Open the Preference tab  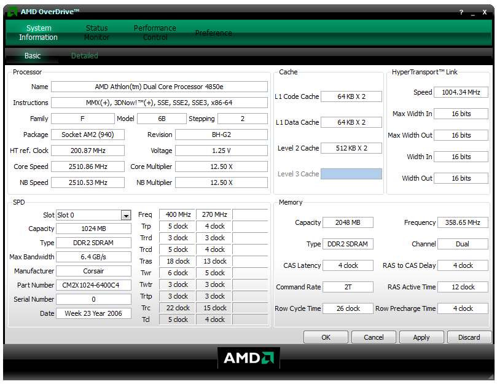pos(213,33)
